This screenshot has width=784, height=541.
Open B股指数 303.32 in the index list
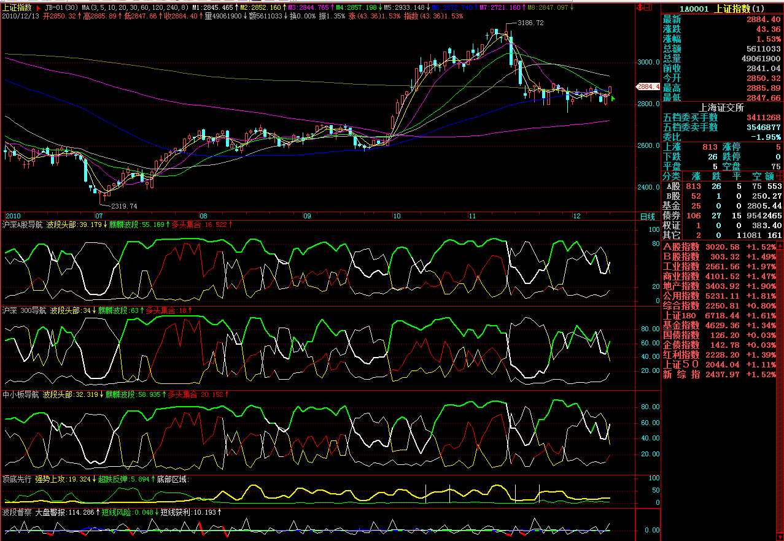coord(720,256)
